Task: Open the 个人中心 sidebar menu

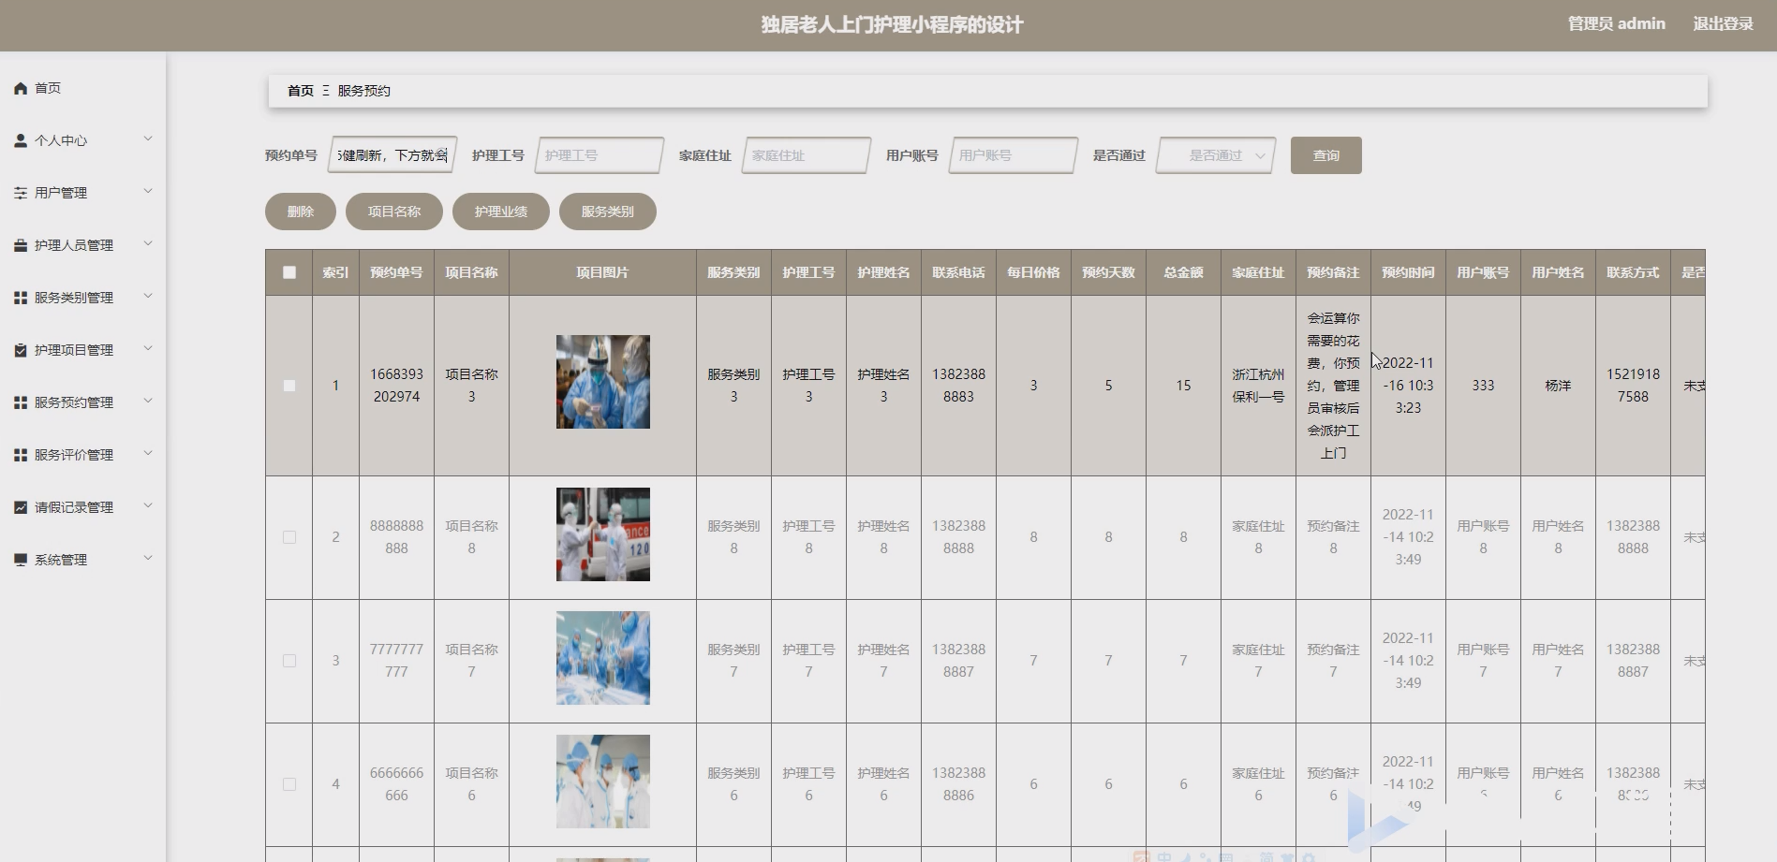Action: (x=82, y=140)
